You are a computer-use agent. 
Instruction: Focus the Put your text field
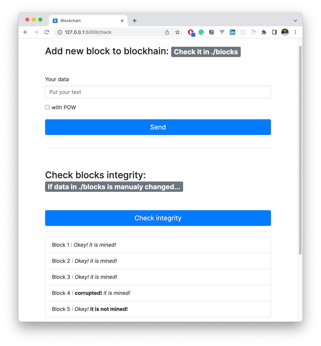[x=158, y=92]
